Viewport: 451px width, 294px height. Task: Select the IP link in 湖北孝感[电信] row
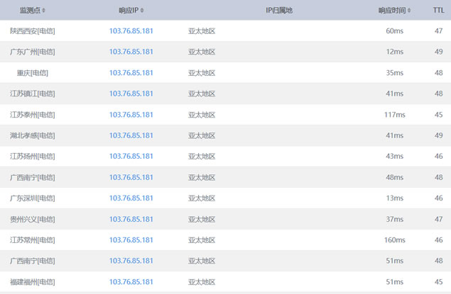[131, 135]
